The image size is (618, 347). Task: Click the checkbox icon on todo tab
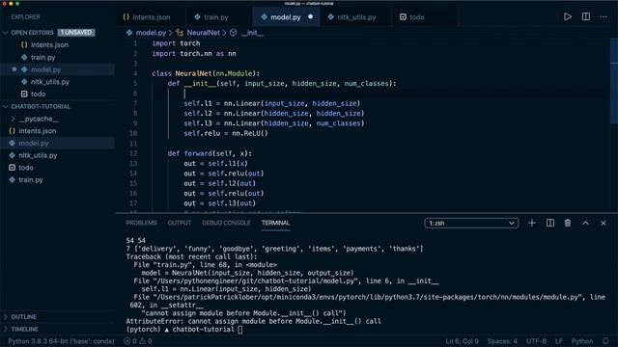(x=403, y=17)
